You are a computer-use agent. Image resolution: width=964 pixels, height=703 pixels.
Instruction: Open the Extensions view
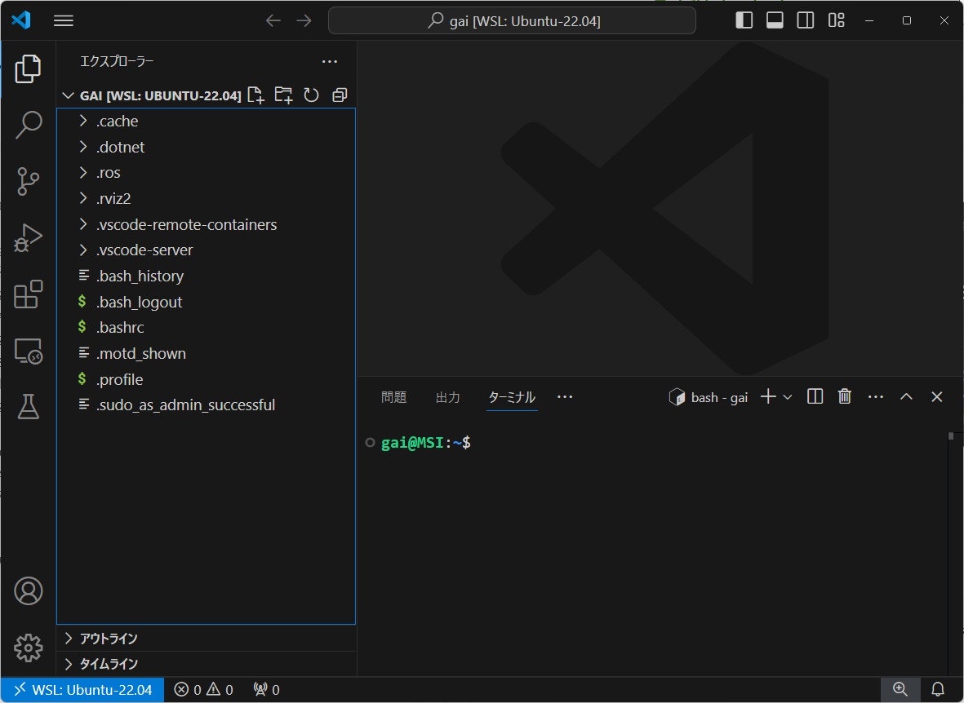[28, 294]
